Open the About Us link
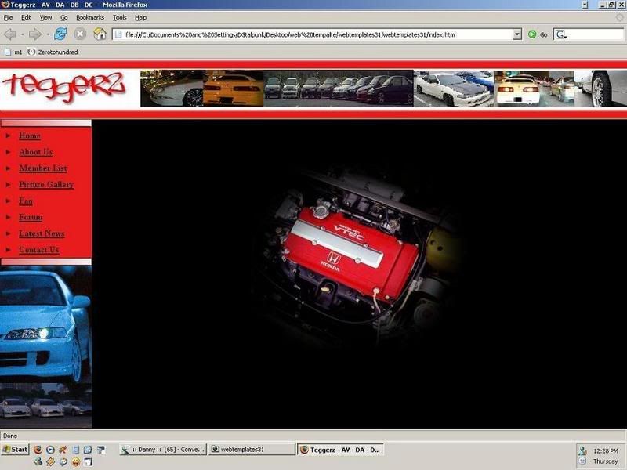 tap(36, 152)
